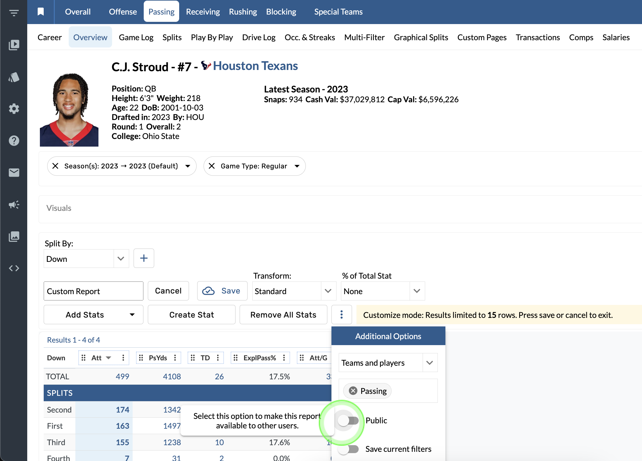Image resolution: width=642 pixels, height=461 pixels.
Task: Remove the Passing tag chip
Action: pos(353,391)
